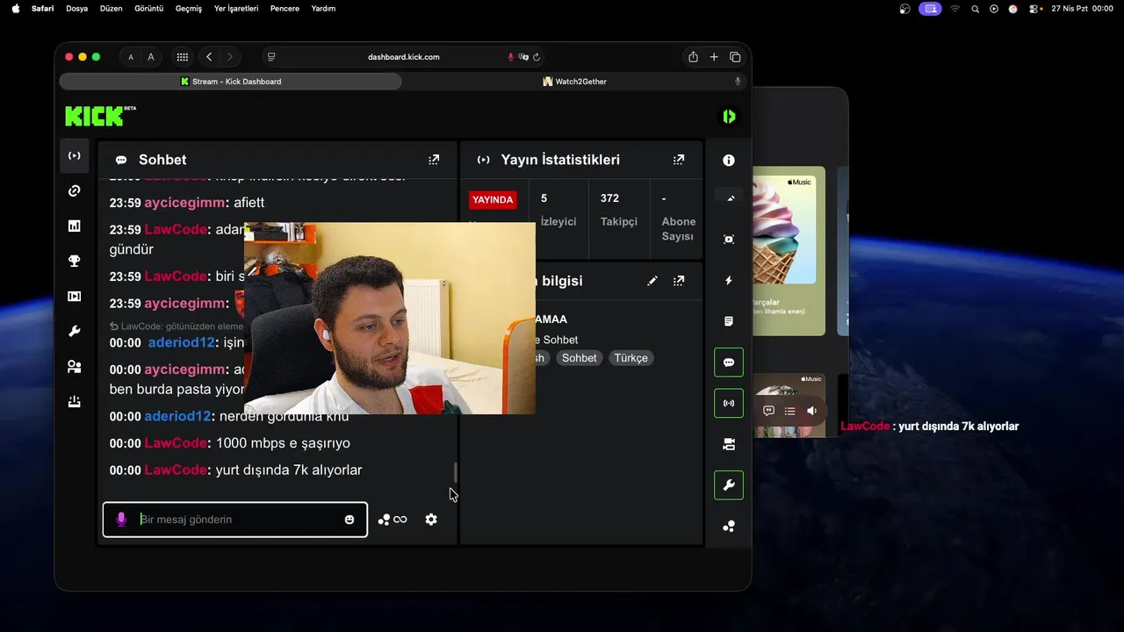Click the Kick arrow logo top right

click(x=729, y=116)
